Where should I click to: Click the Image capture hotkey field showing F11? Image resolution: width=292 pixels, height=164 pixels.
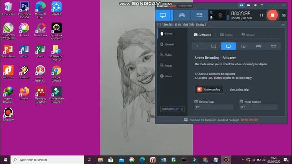259,107
